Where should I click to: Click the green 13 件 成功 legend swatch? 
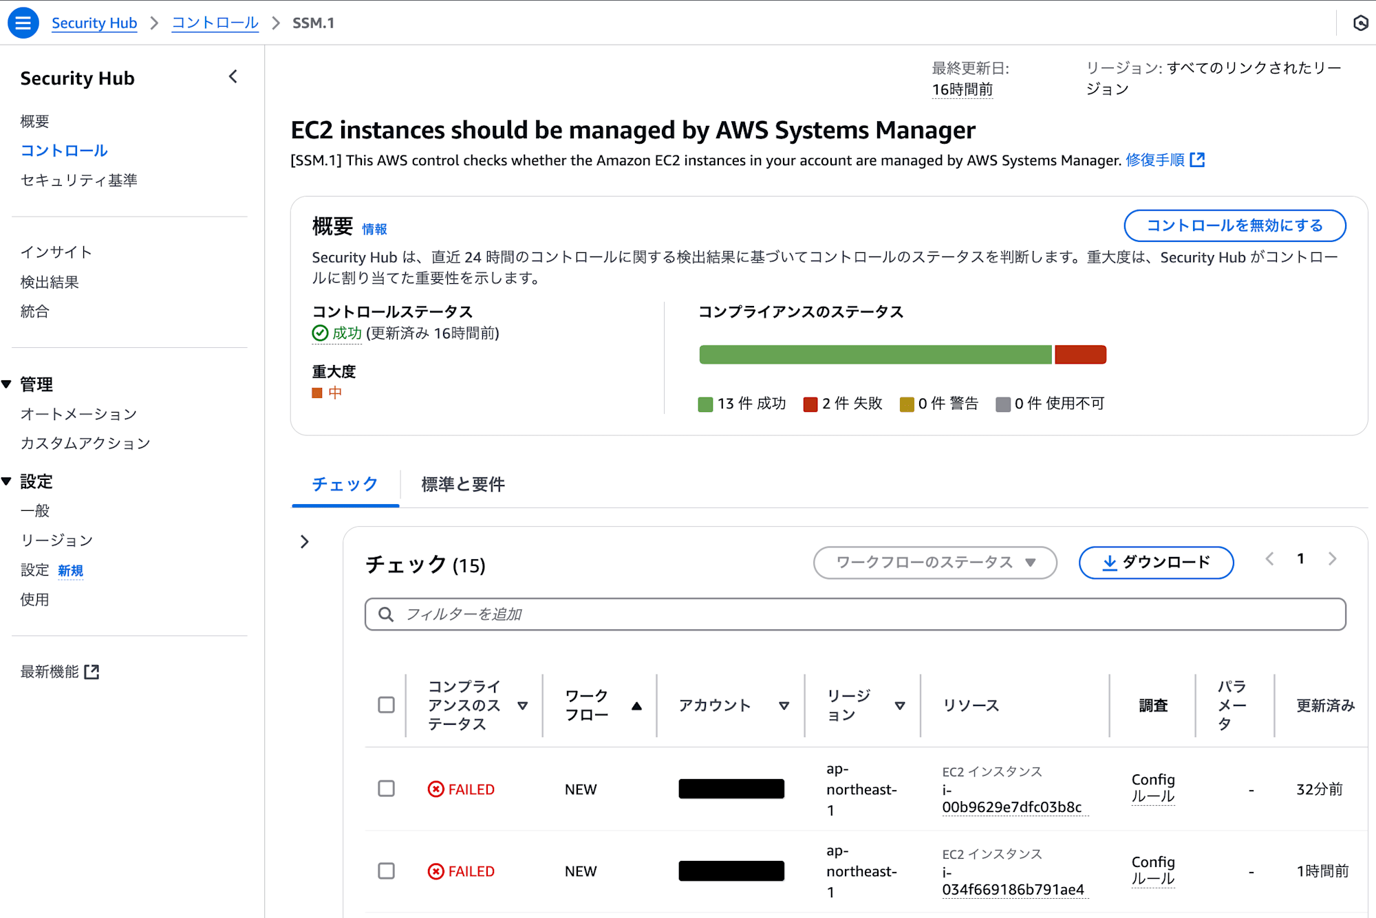705,404
